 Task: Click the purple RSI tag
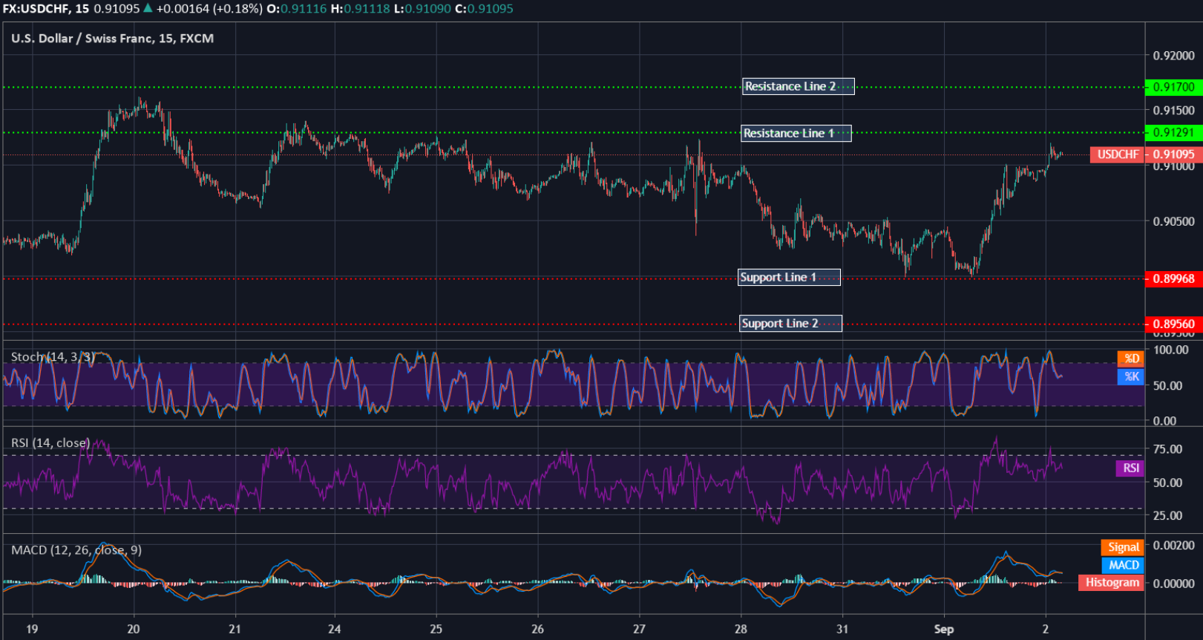[1130, 468]
